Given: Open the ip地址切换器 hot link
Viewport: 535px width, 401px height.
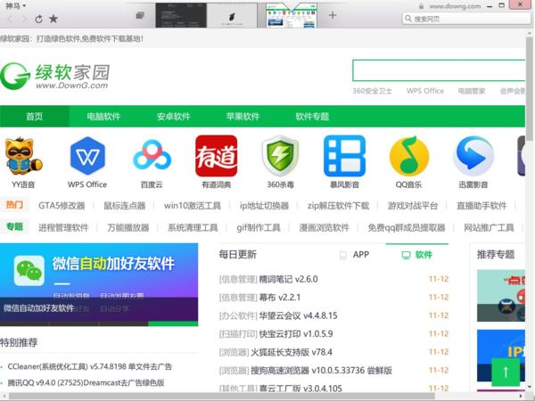Looking at the screenshot, I should (x=264, y=206).
